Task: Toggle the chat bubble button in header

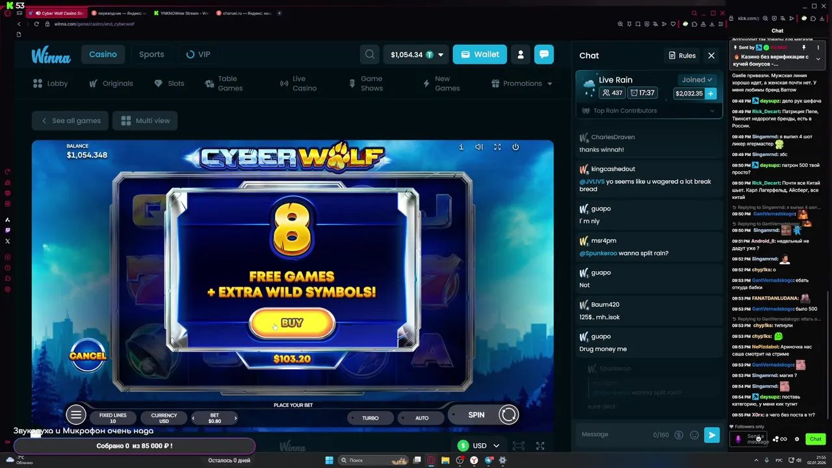Action: 544,55
